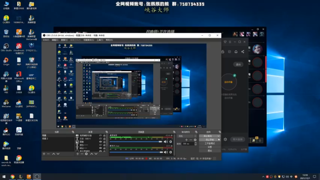Open the 麦克风/Aux mixer settings gear

pyautogui.click(x=171, y=152)
